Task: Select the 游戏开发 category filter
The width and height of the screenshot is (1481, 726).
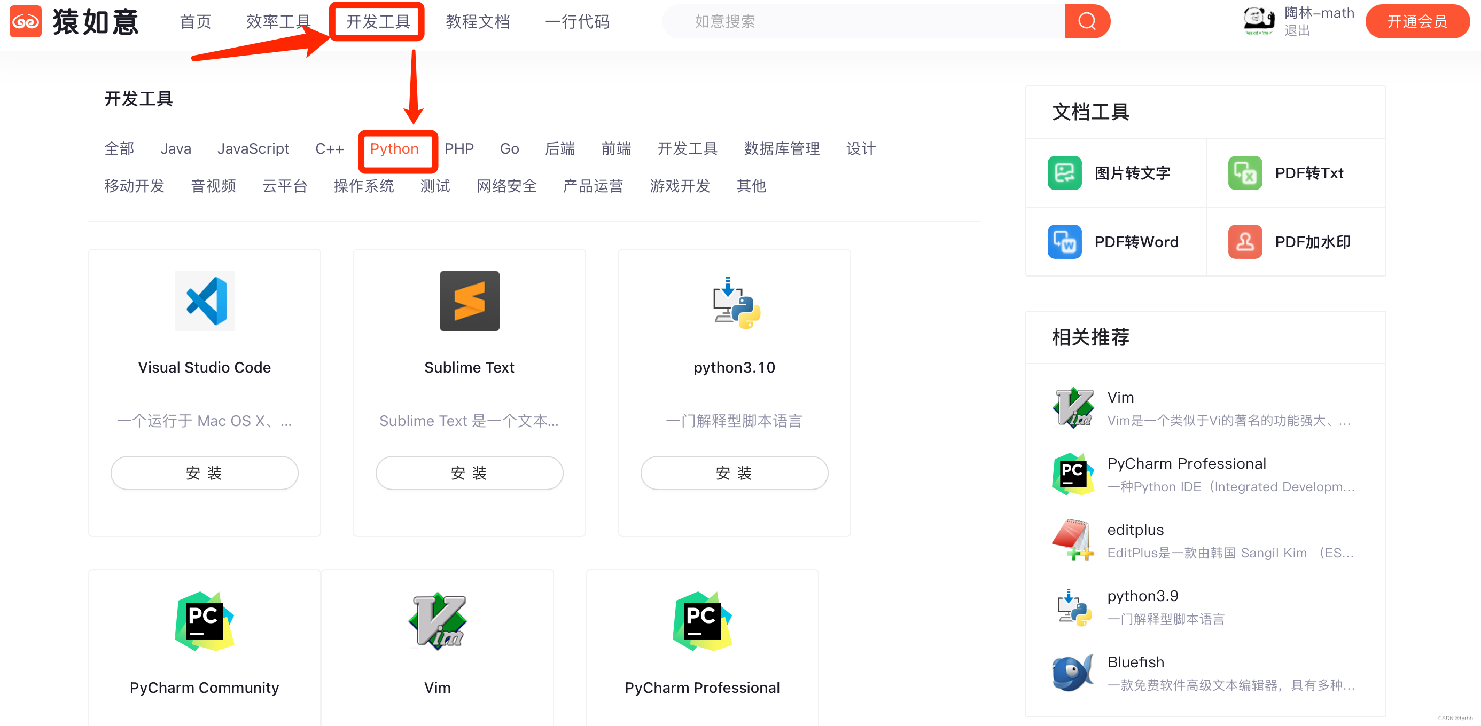Action: tap(680, 186)
